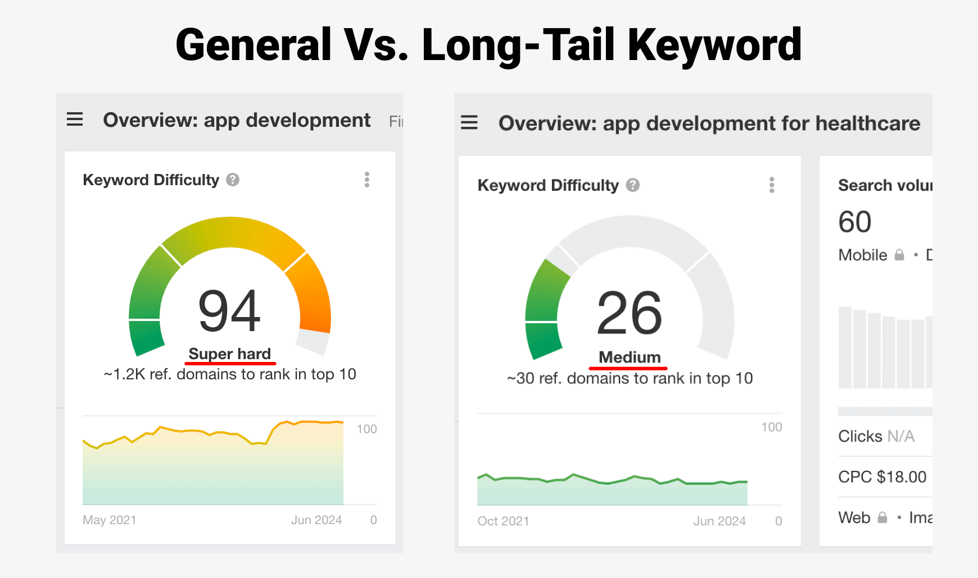The image size is (978, 578).
Task: Click 'Overview: app development' title
Action: tap(237, 120)
